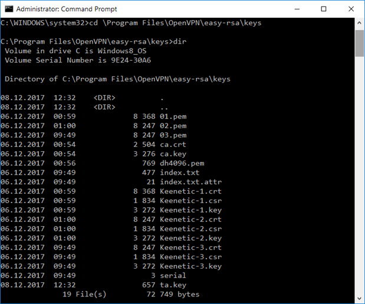This screenshot has width=365, height=304.
Task: Click the vertical scrollbar thumb
Action: 359,43
